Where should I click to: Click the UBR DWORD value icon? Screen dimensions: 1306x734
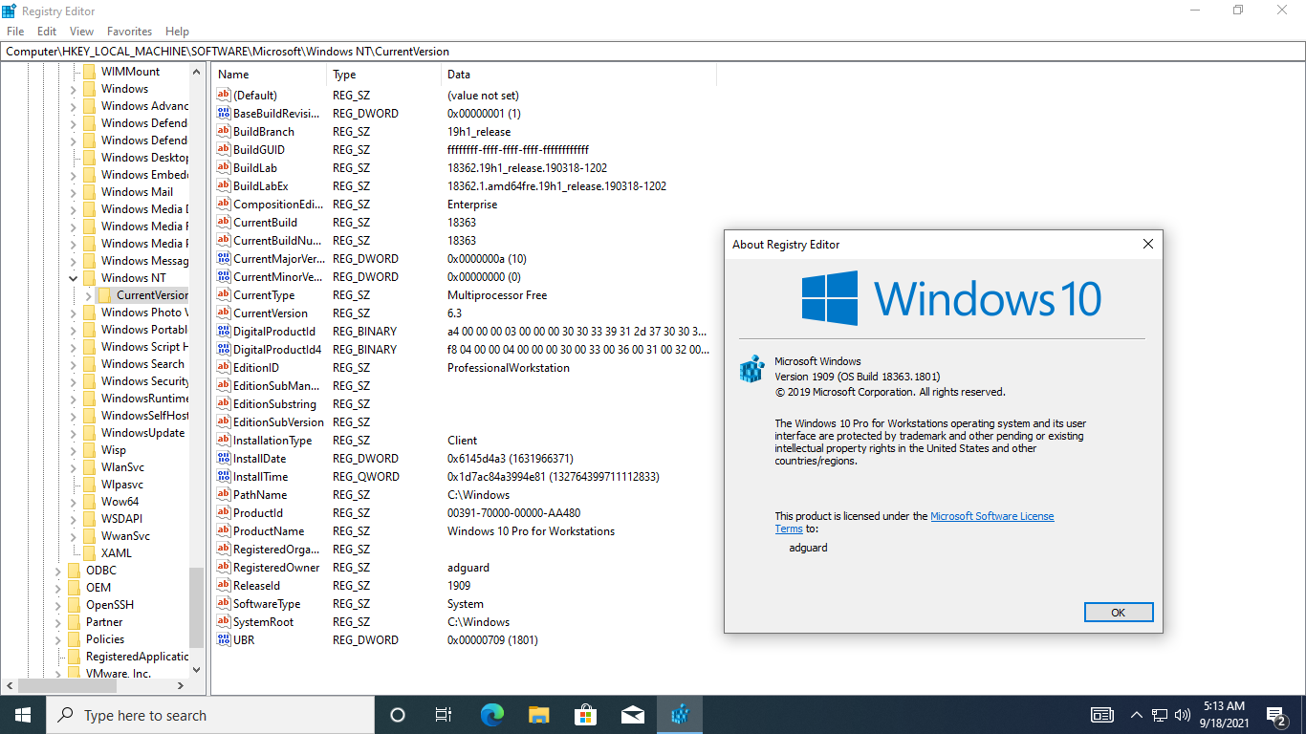coord(224,639)
